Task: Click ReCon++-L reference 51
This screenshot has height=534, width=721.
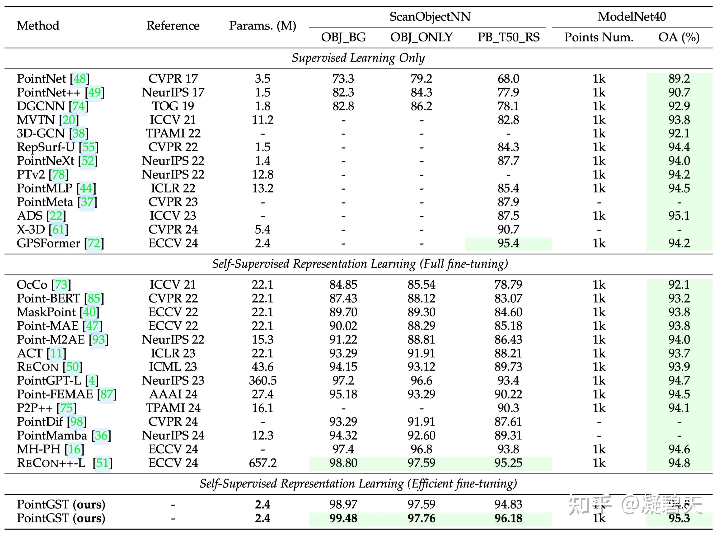Action: click(102, 463)
